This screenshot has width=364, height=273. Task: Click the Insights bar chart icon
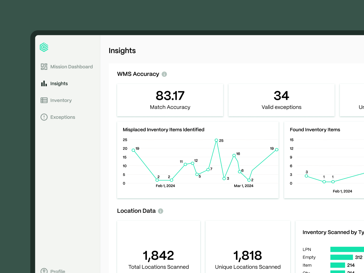(44, 84)
